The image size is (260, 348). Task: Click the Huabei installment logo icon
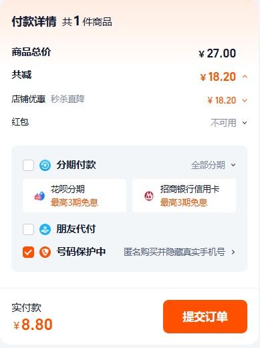(x=39, y=196)
